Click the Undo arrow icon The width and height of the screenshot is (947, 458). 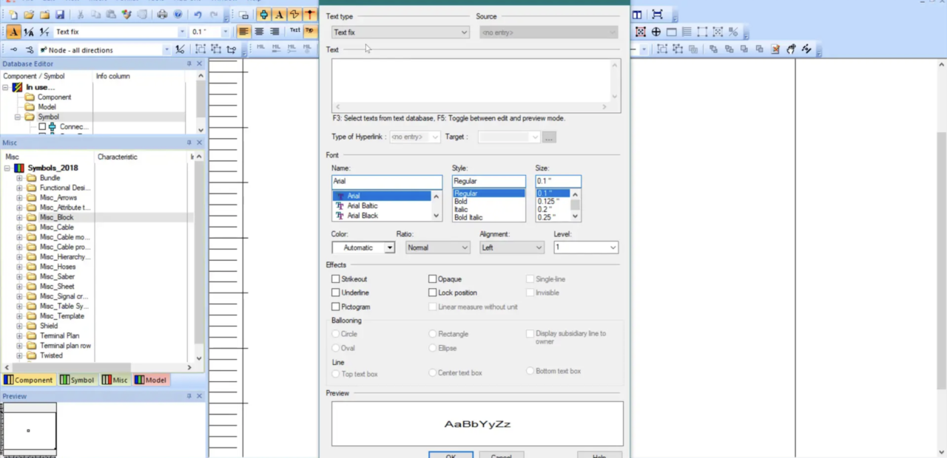tap(198, 15)
